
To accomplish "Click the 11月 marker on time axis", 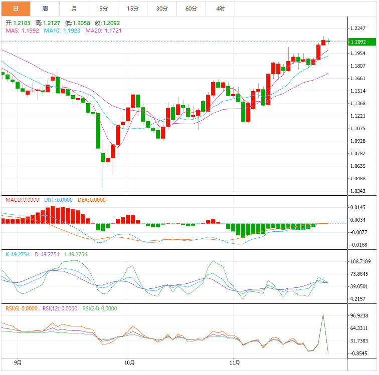I will [x=235, y=362].
